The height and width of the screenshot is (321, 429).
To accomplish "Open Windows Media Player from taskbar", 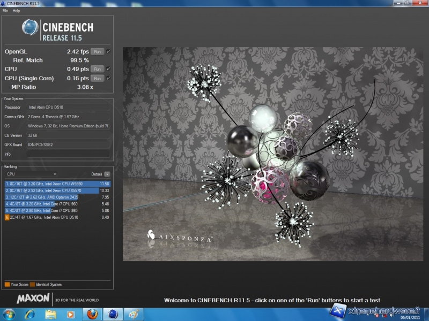I will 71,314.
